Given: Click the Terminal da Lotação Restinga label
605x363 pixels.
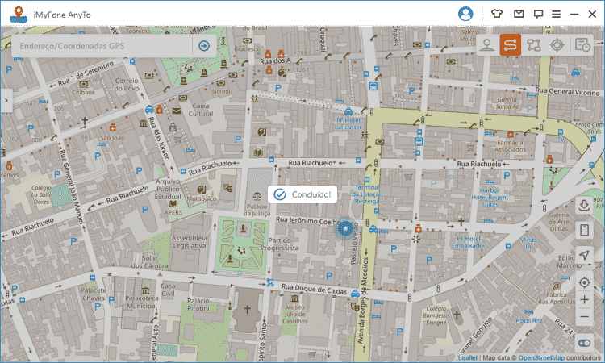Looking at the screenshot, I should coord(368,194).
